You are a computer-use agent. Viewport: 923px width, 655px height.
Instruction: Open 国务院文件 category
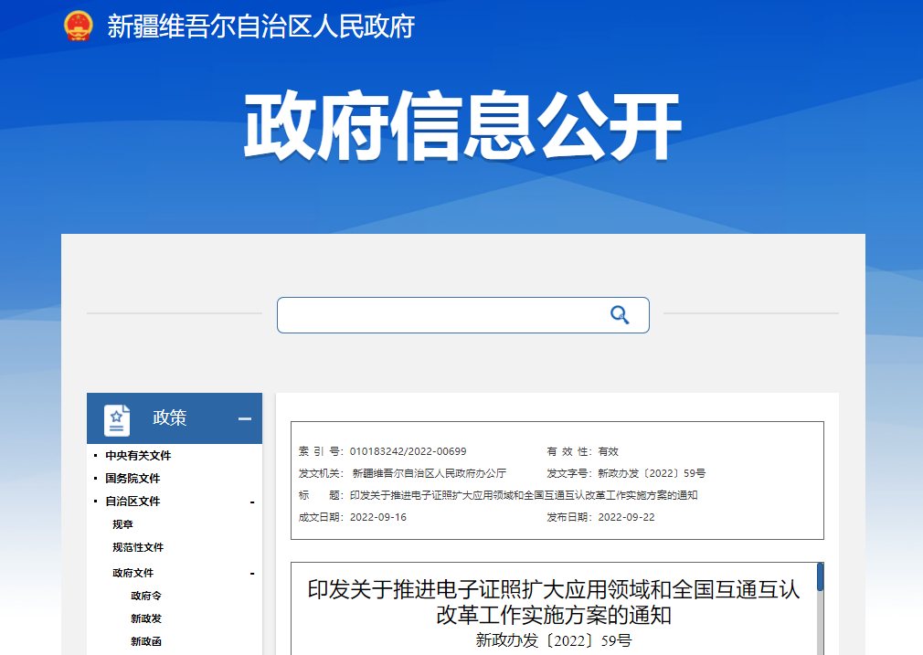tap(133, 479)
